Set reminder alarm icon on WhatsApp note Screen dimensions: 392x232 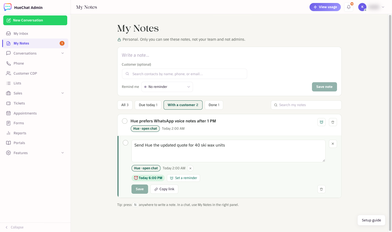321,122
